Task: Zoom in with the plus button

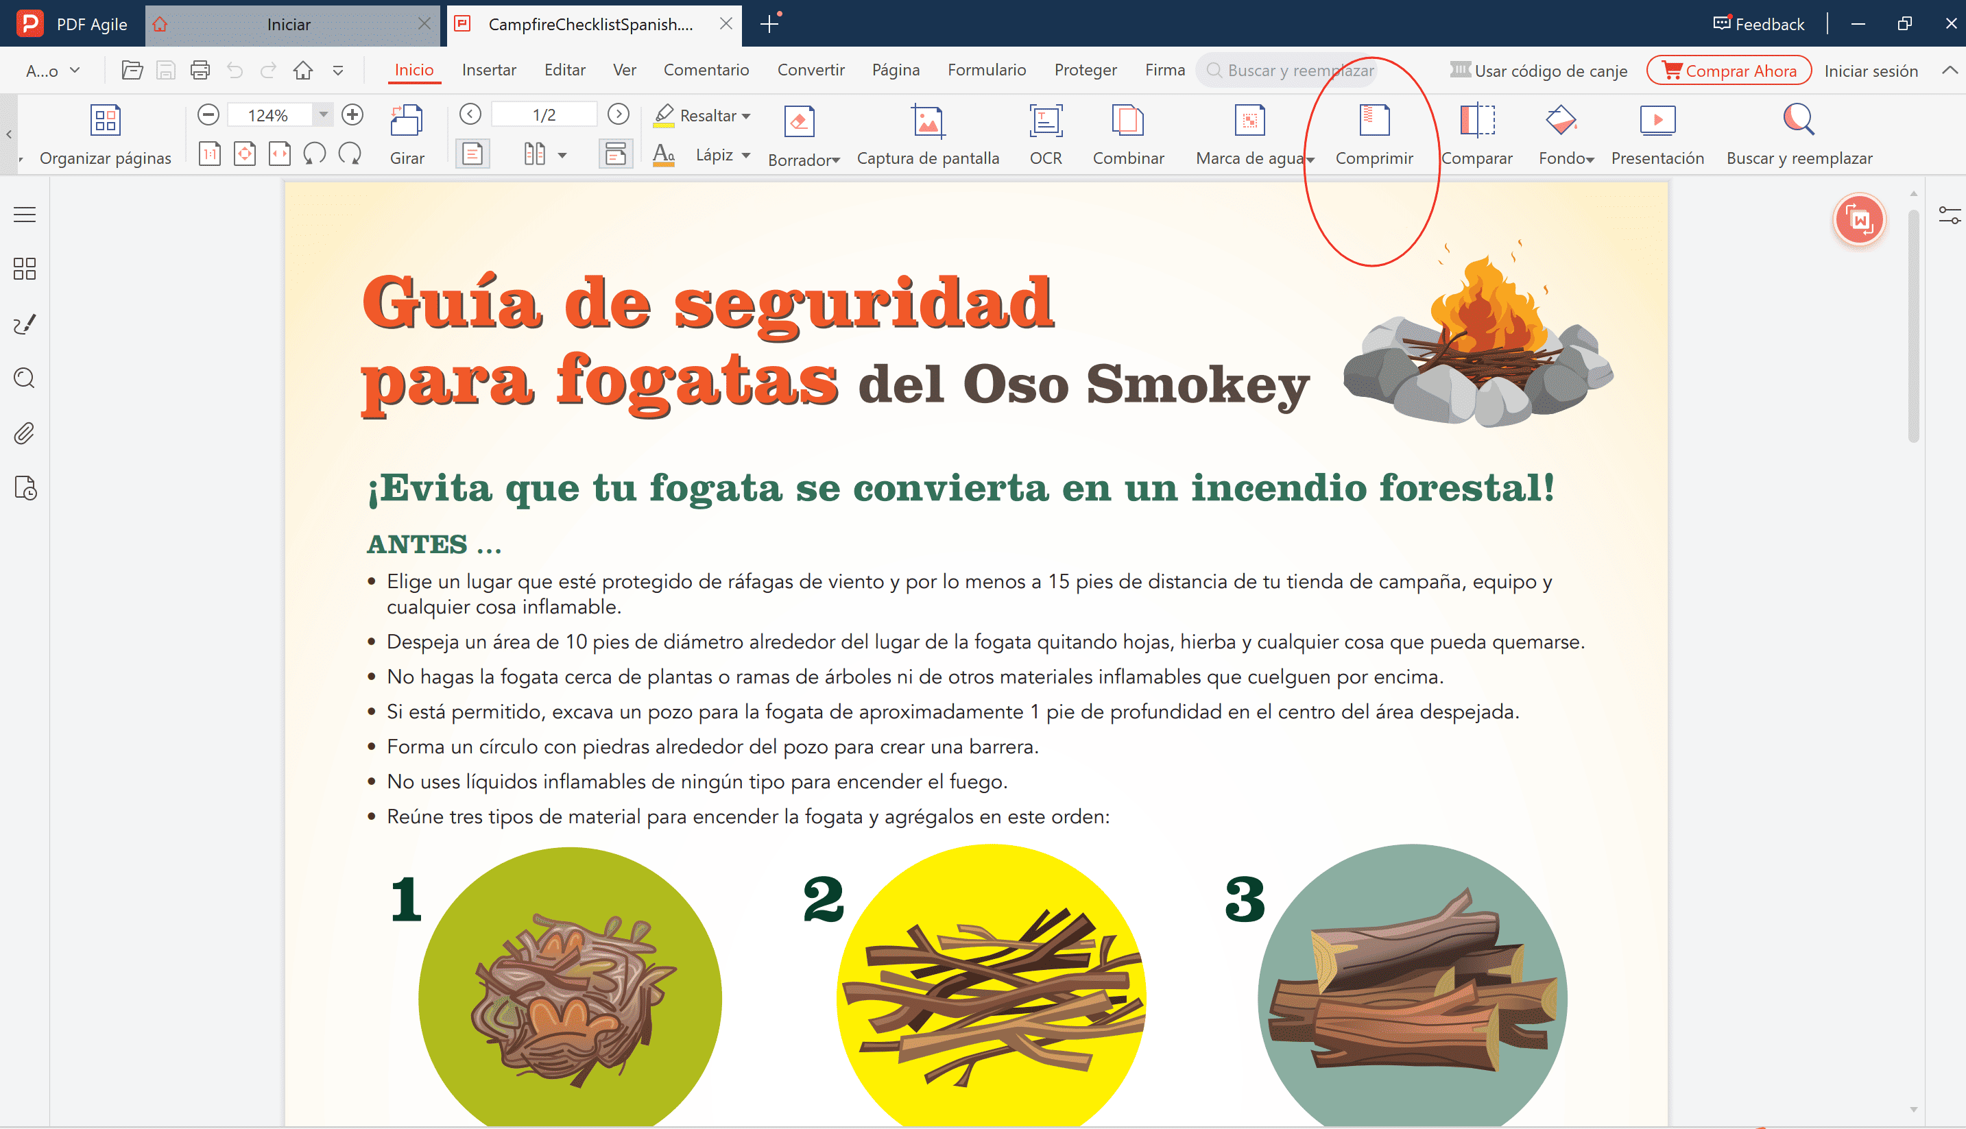Action: tap(352, 114)
